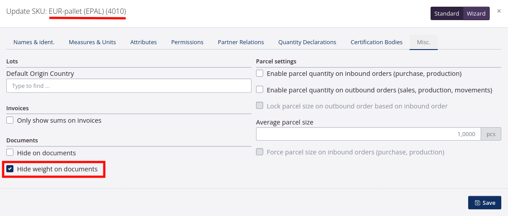The image size is (508, 216).
Task: Open the Certification Bodies tab
Action: click(376, 42)
